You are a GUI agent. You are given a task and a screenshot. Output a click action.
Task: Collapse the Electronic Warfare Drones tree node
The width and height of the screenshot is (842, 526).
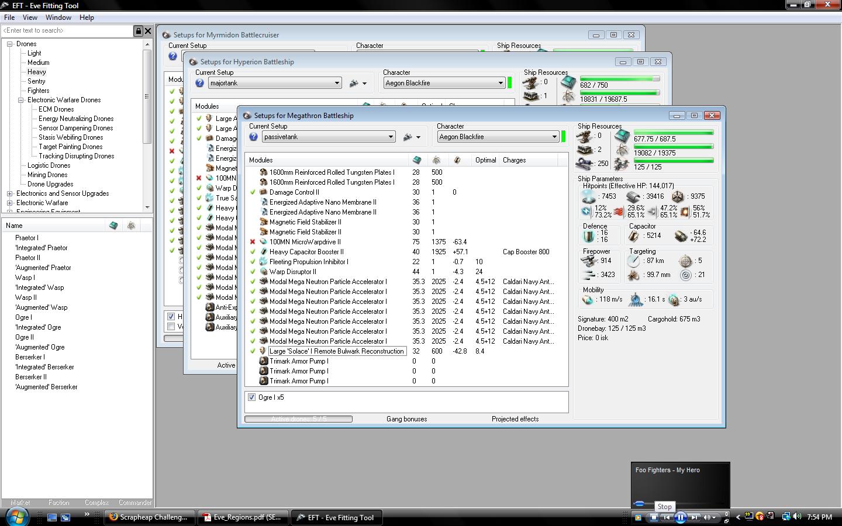[21, 100]
